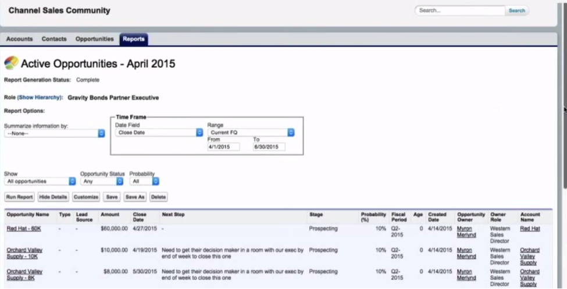Click the Channel Sales Community heading

tap(59, 10)
